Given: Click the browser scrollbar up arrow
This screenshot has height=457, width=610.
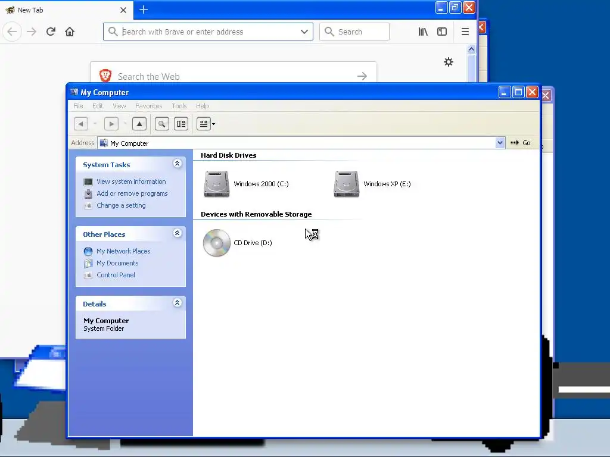Looking at the screenshot, I should click(472, 49).
